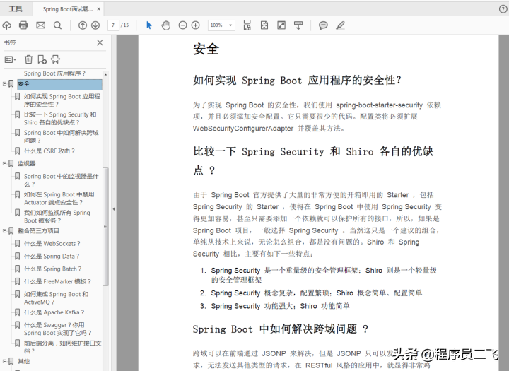
Task: Open bookmark 什么是 Spring Data
Action: [52, 256]
